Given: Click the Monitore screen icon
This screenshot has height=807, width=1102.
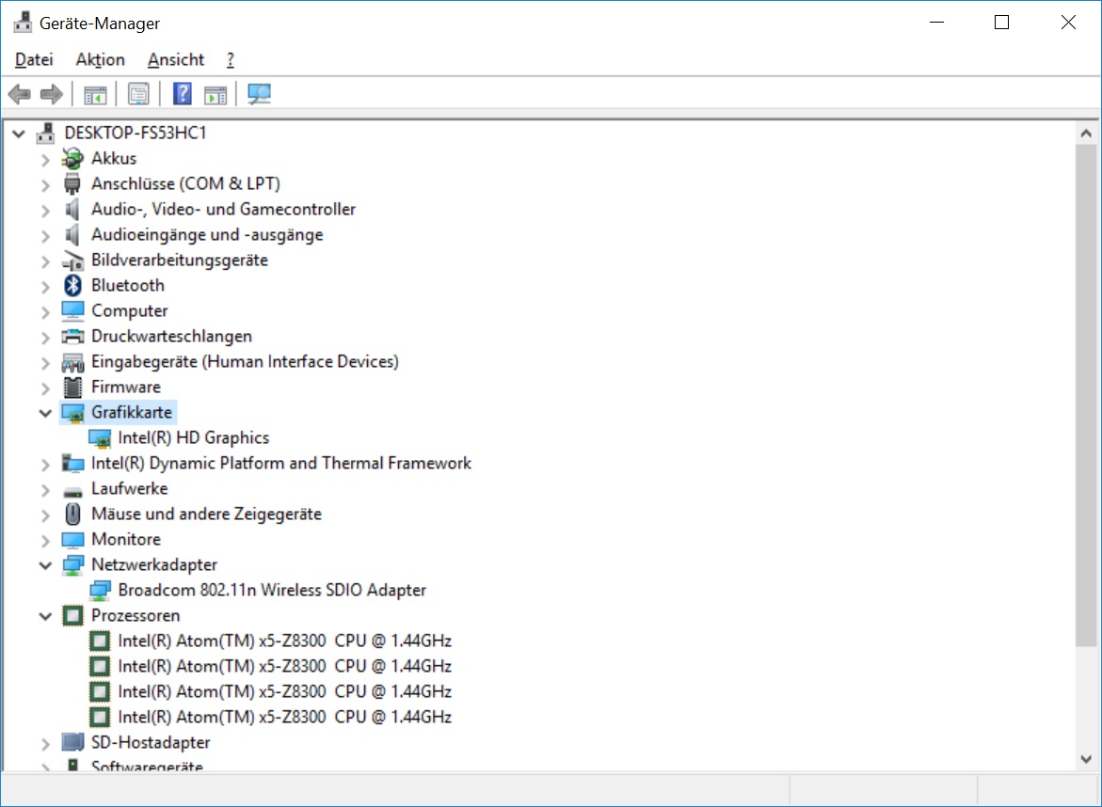Looking at the screenshot, I should 72,540.
